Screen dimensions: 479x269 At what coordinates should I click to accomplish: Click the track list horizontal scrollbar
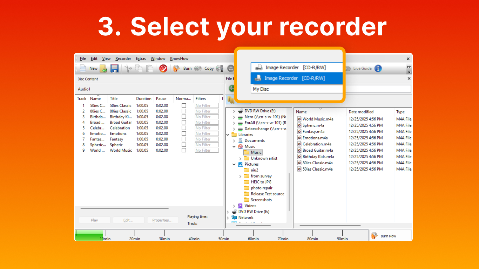(x=124, y=209)
